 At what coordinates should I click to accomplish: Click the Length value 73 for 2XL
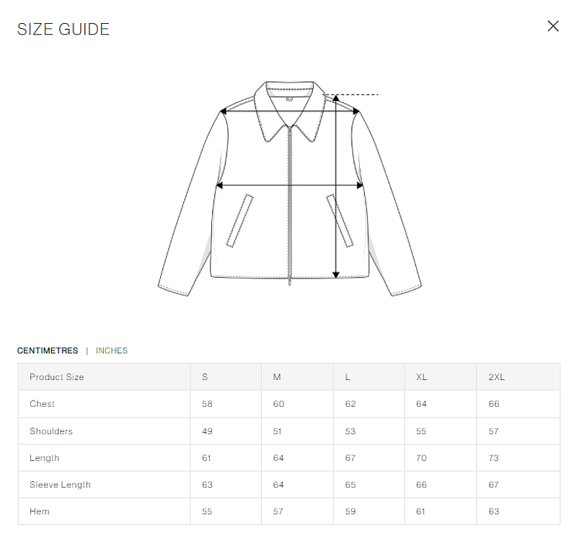tap(493, 458)
